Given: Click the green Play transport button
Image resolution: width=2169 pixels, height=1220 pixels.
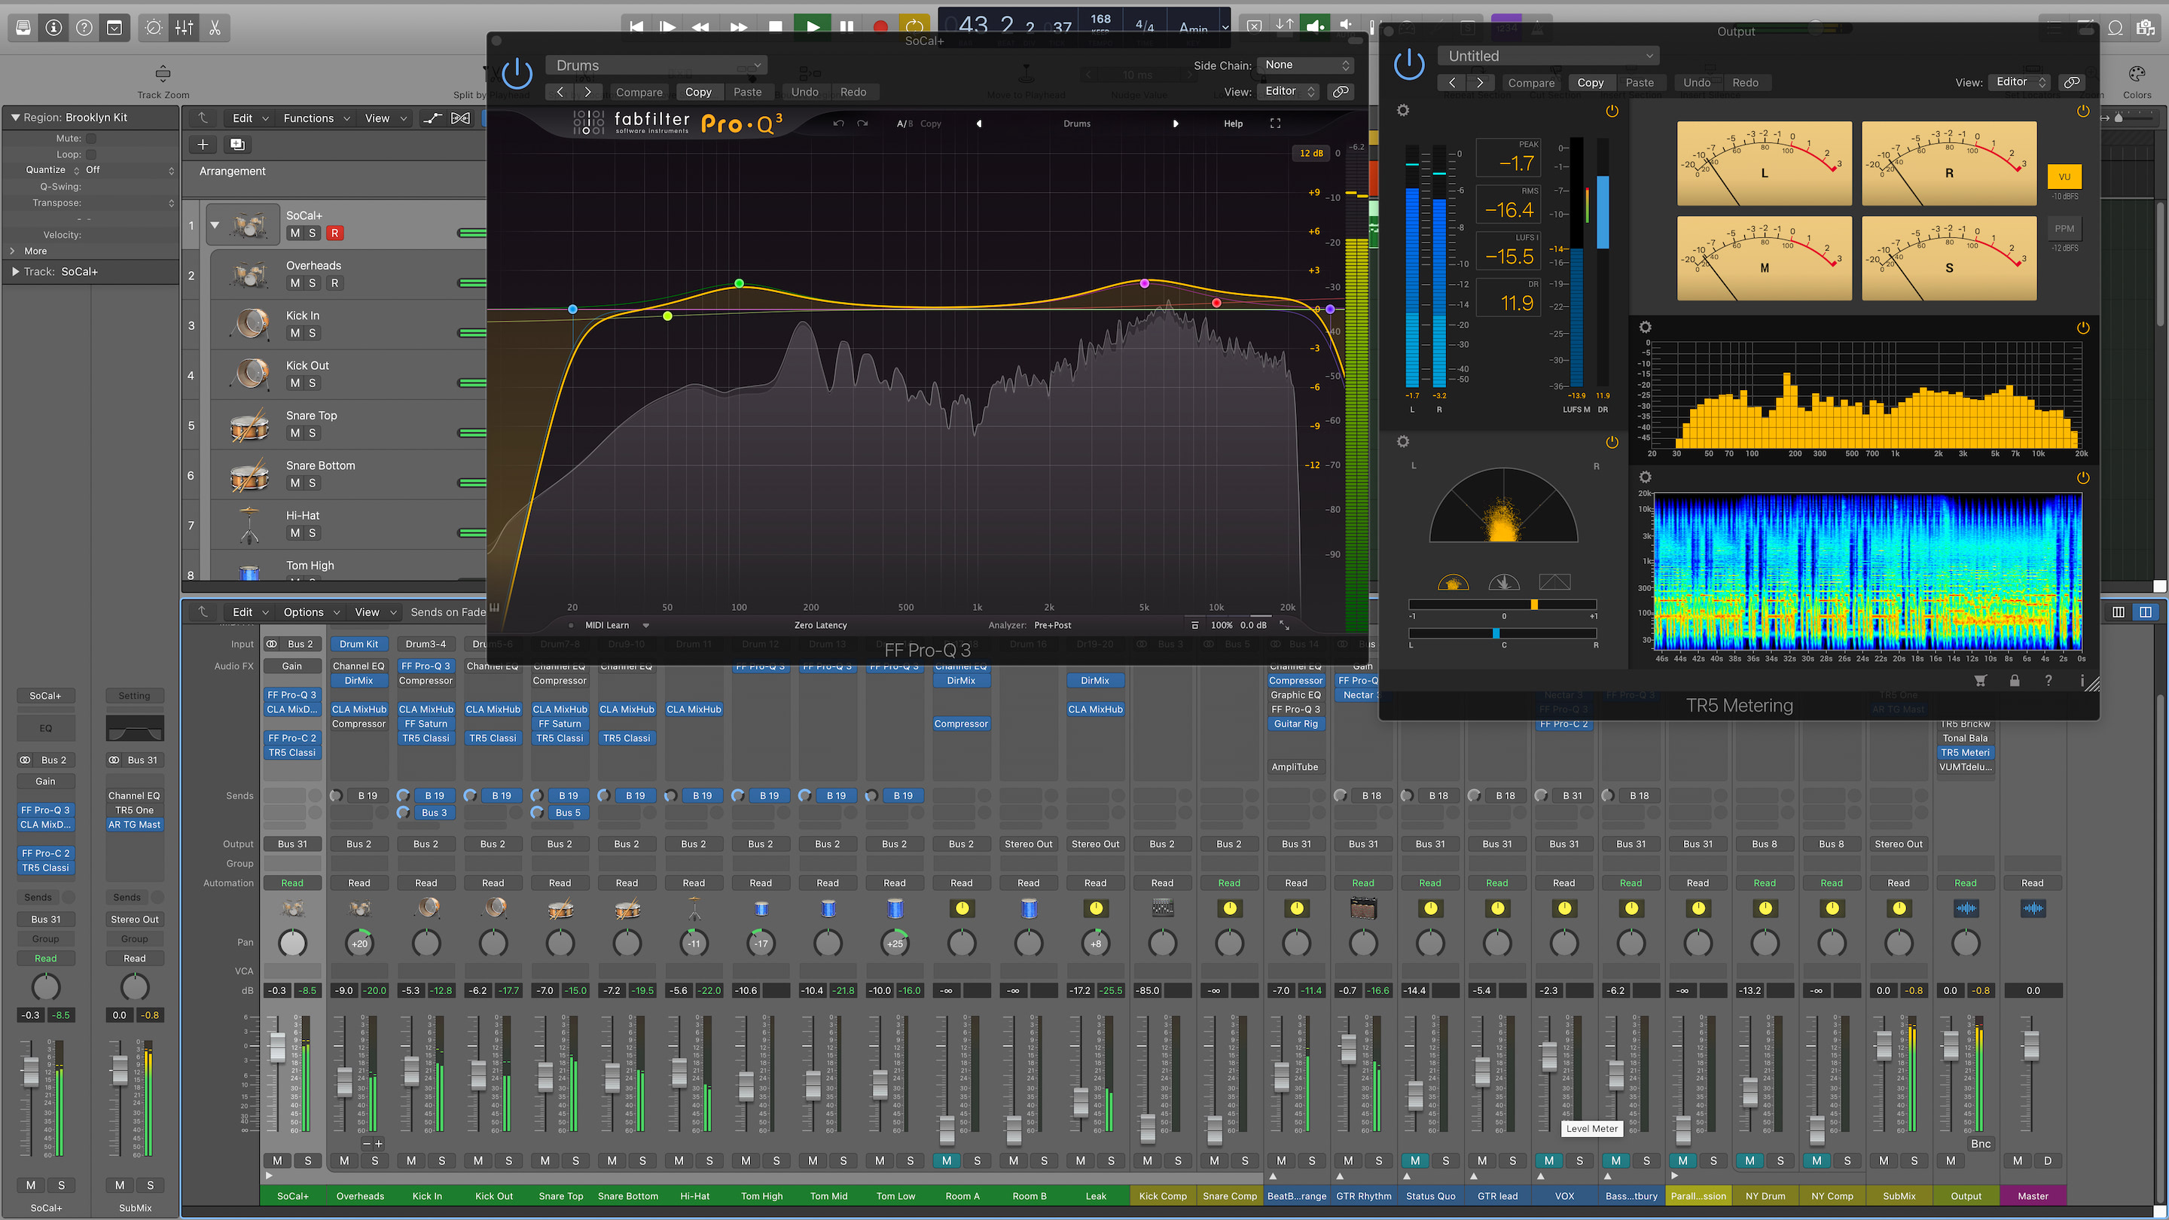Looking at the screenshot, I should coord(813,27).
